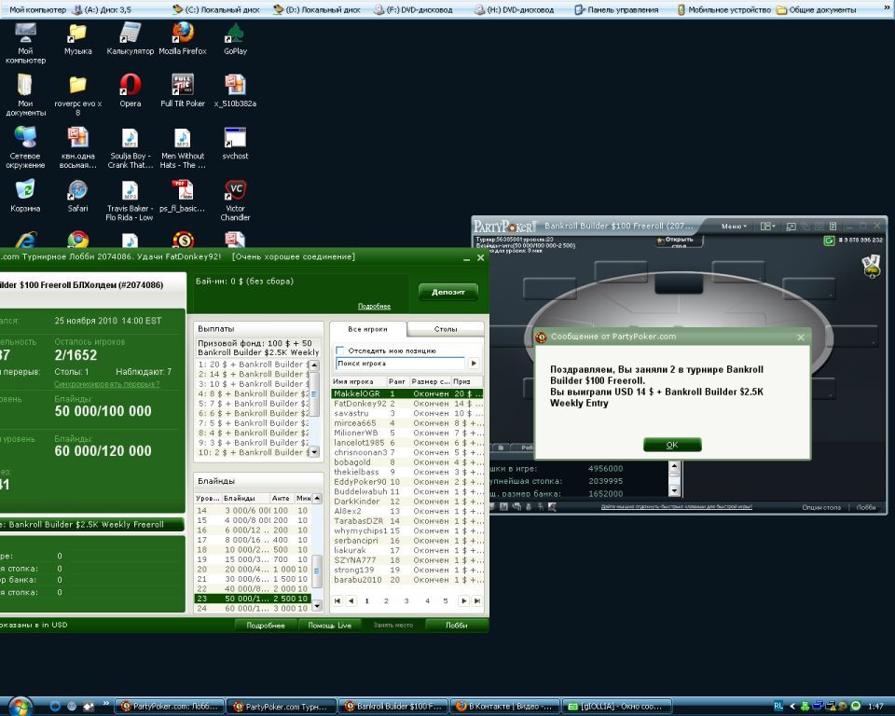Select player row MakkelOGR

point(407,393)
